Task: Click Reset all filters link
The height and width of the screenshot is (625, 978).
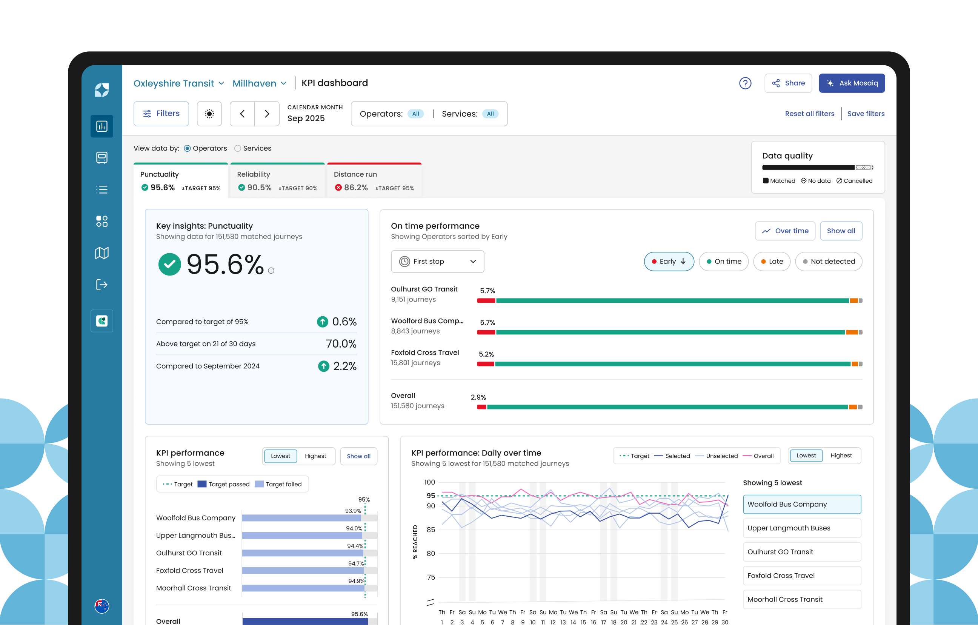Action: (x=809, y=114)
